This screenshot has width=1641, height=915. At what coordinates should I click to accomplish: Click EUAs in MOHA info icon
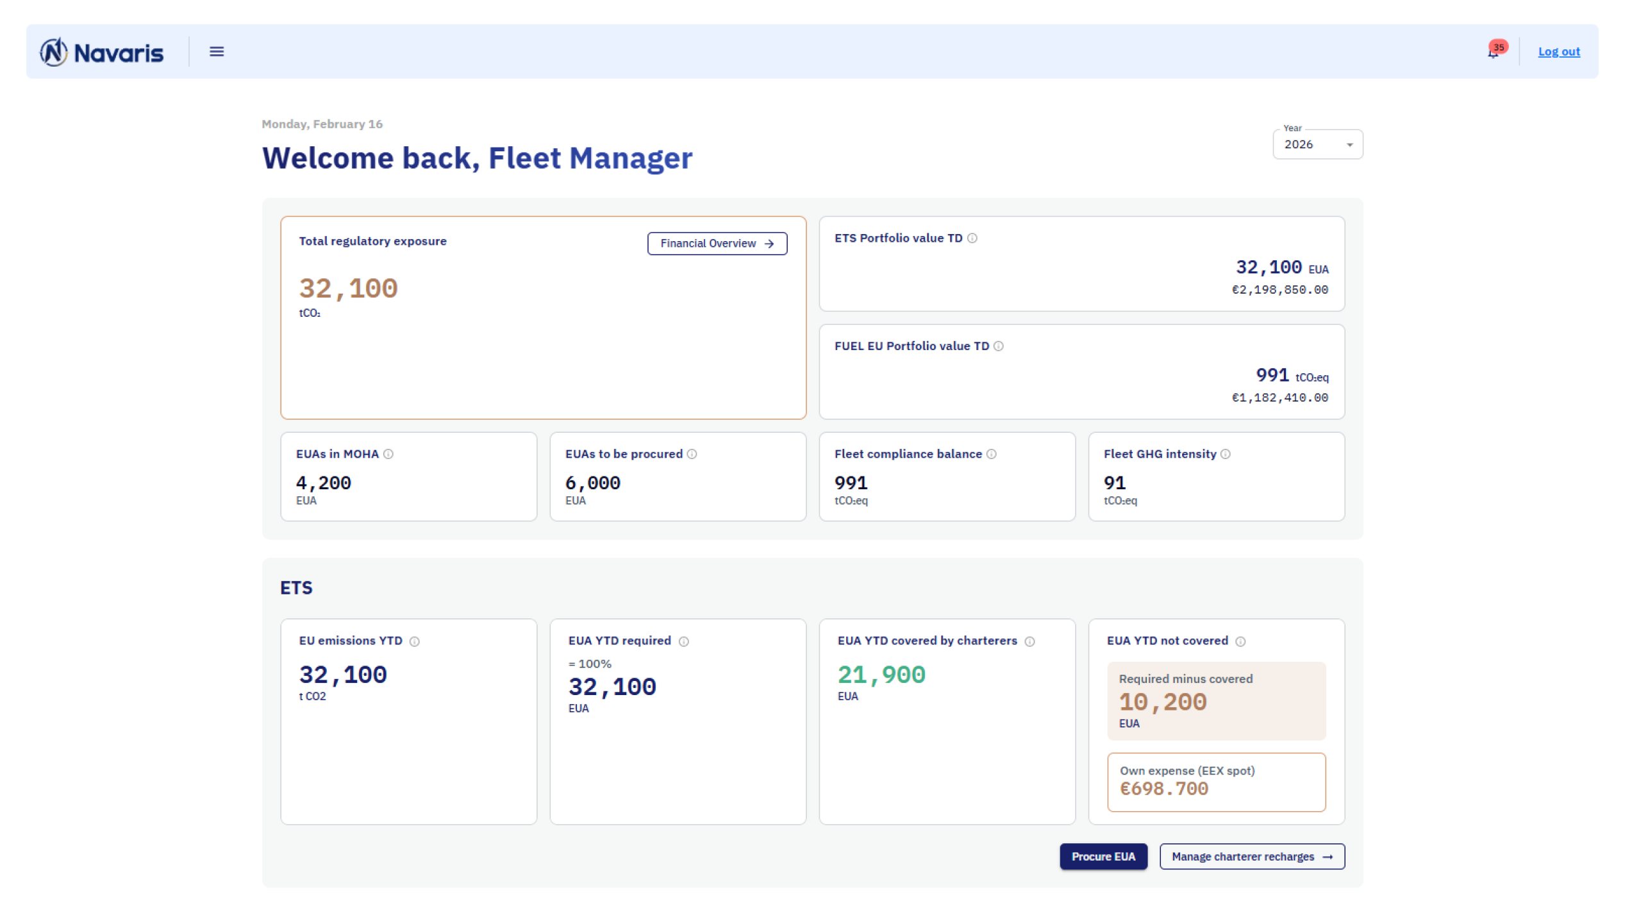tap(388, 454)
